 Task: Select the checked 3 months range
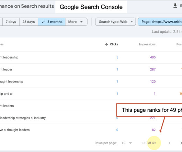pyautogui.click(x=52, y=22)
